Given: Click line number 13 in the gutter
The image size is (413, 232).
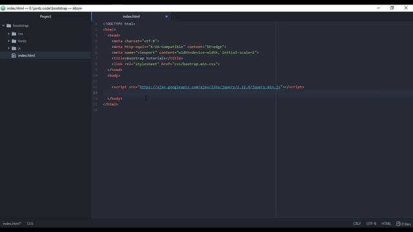Looking at the screenshot, I should 96,93.
